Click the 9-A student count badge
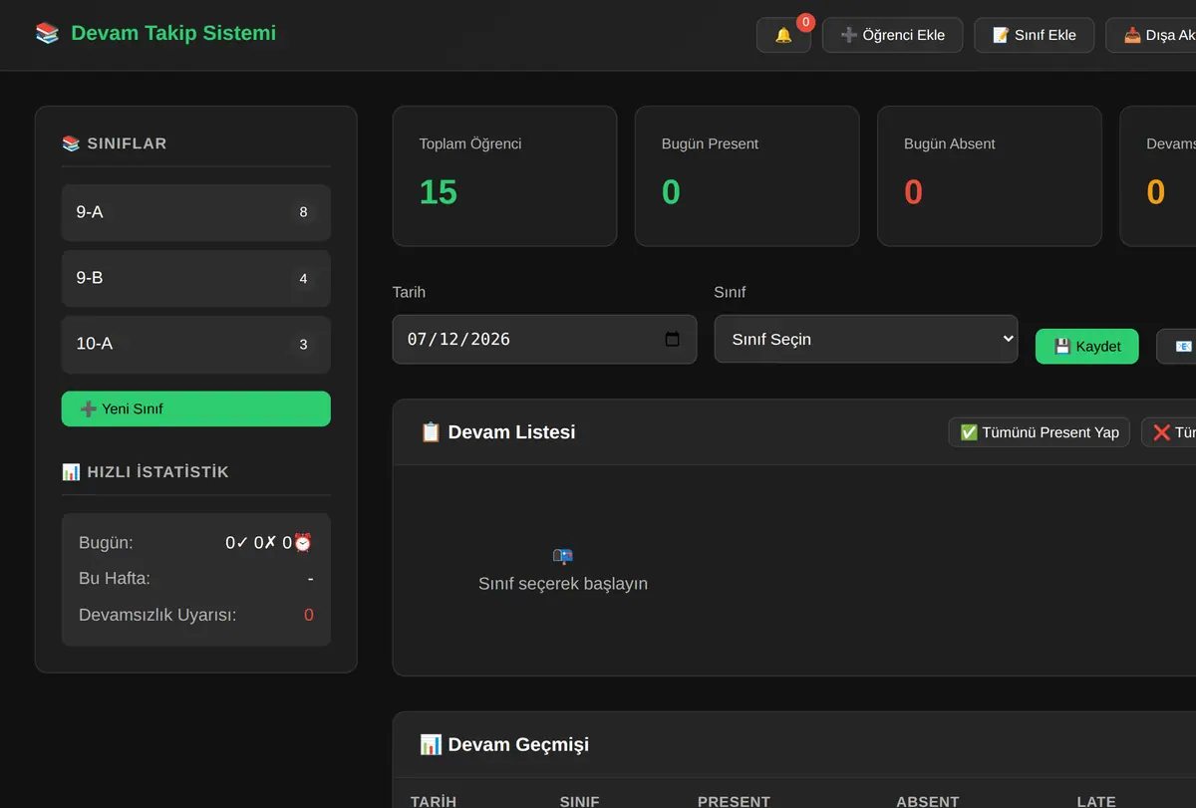 pyautogui.click(x=303, y=212)
